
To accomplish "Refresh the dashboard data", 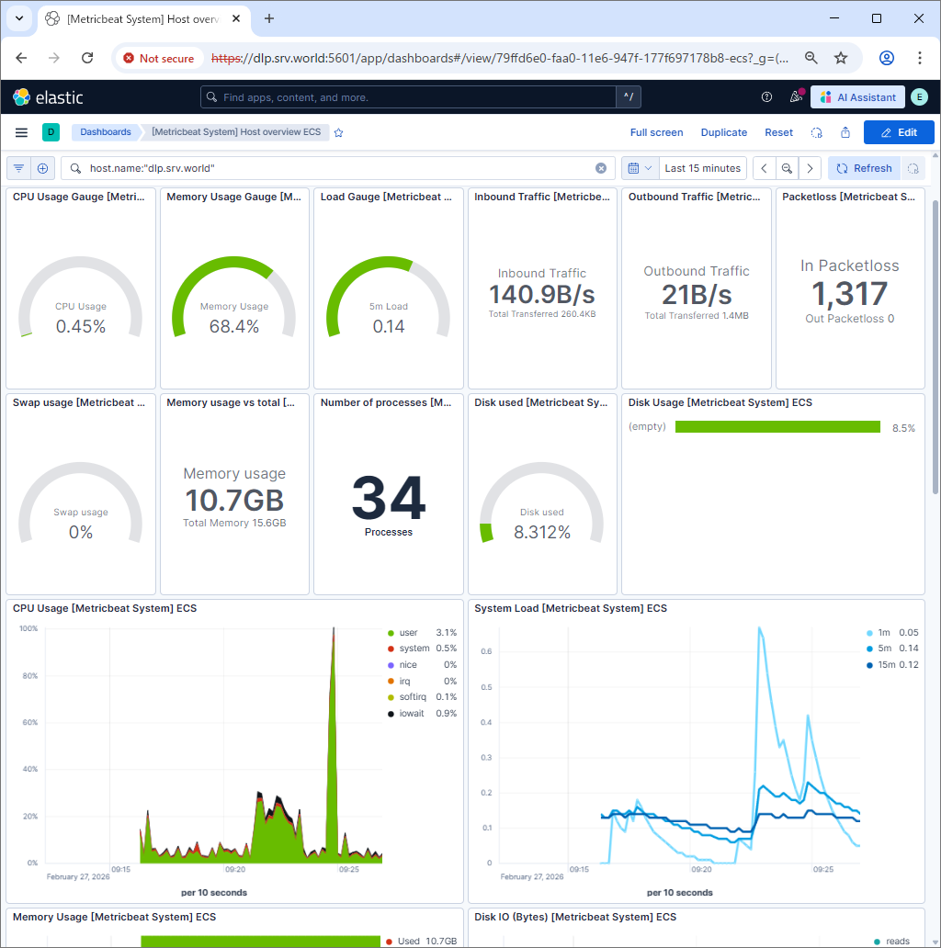I will point(864,168).
